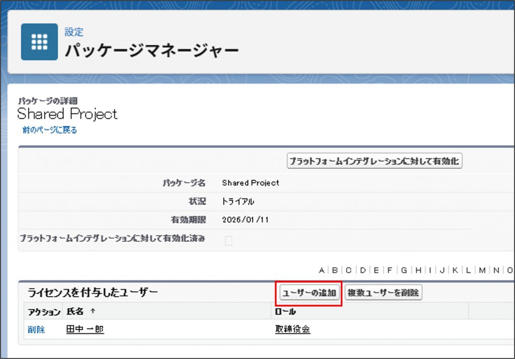The height and width of the screenshot is (359, 515).
Task: Click the アクション column header
Action: [44, 312]
